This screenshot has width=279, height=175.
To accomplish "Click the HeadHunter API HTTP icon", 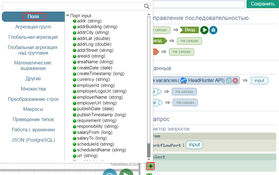I will 183,81.
